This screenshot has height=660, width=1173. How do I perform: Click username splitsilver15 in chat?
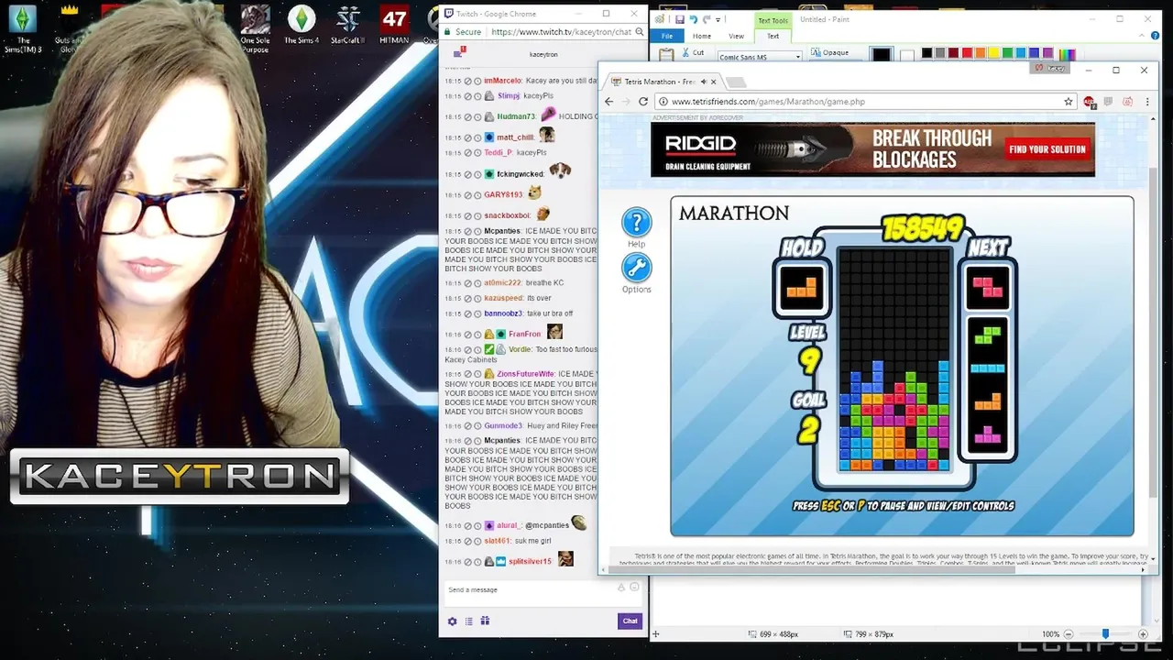tap(530, 562)
